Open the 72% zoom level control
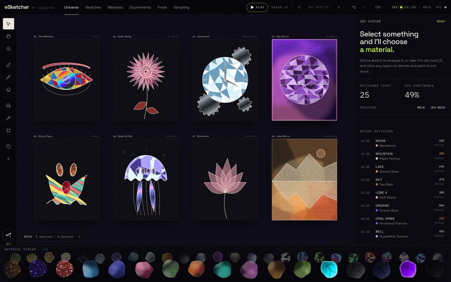 (378, 7)
